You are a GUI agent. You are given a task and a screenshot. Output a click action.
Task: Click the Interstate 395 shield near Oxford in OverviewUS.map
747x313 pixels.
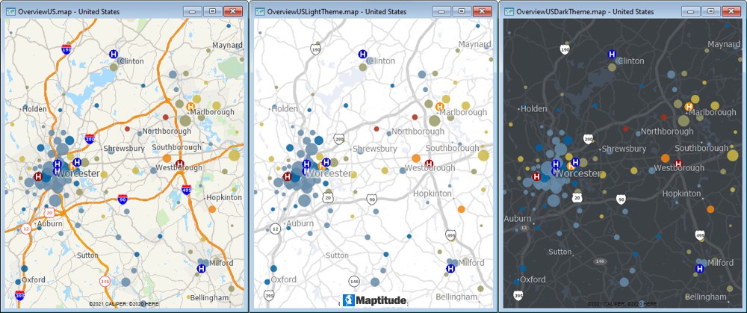(x=19, y=296)
